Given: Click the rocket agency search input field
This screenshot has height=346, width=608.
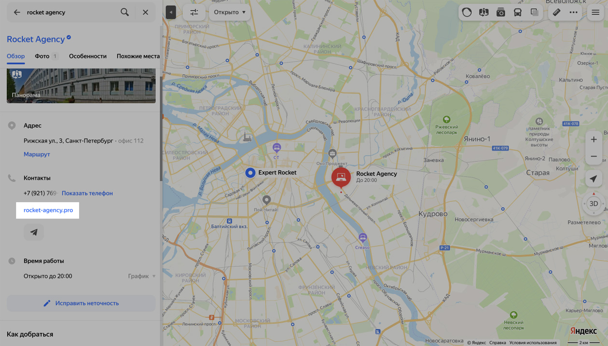Looking at the screenshot, I should point(70,13).
